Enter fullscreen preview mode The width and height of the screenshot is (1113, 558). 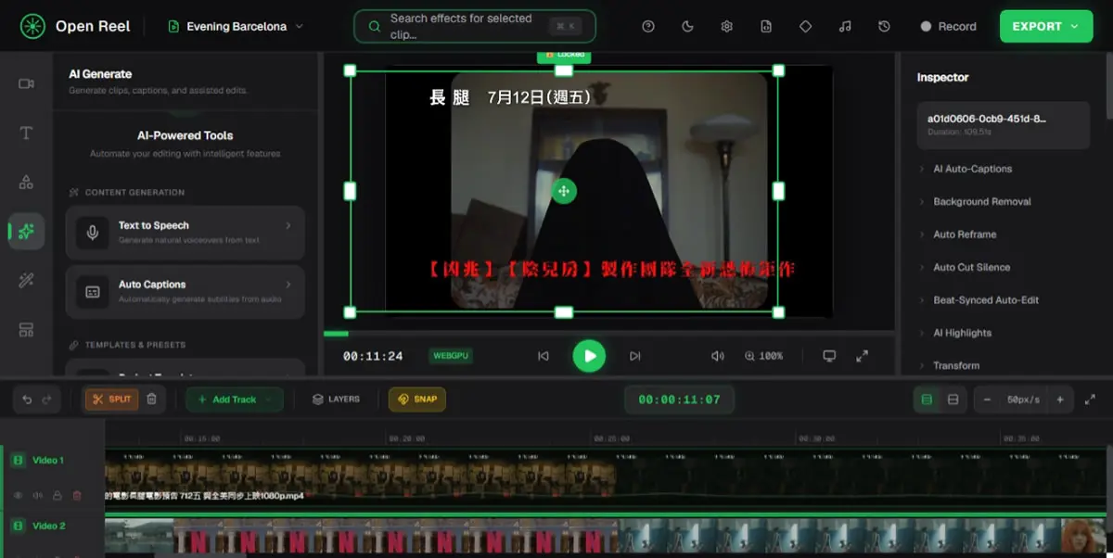[x=862, y=356]
